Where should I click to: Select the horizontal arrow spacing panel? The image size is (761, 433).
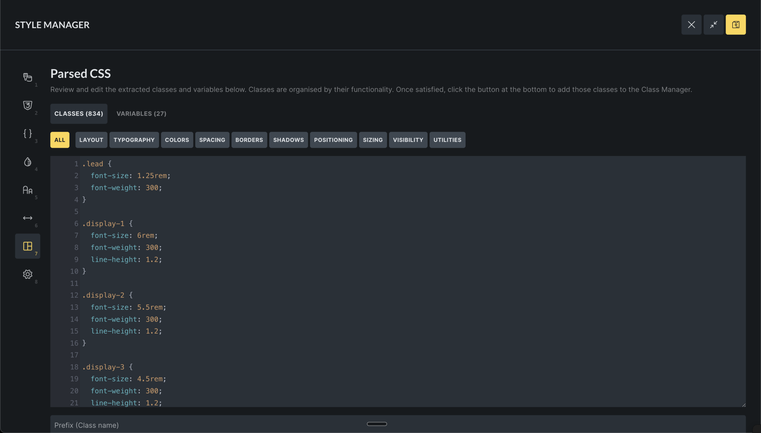(27, 218)
